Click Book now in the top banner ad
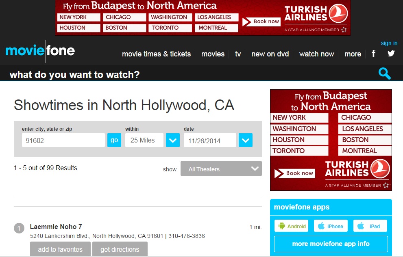 [x=261, y=22]
